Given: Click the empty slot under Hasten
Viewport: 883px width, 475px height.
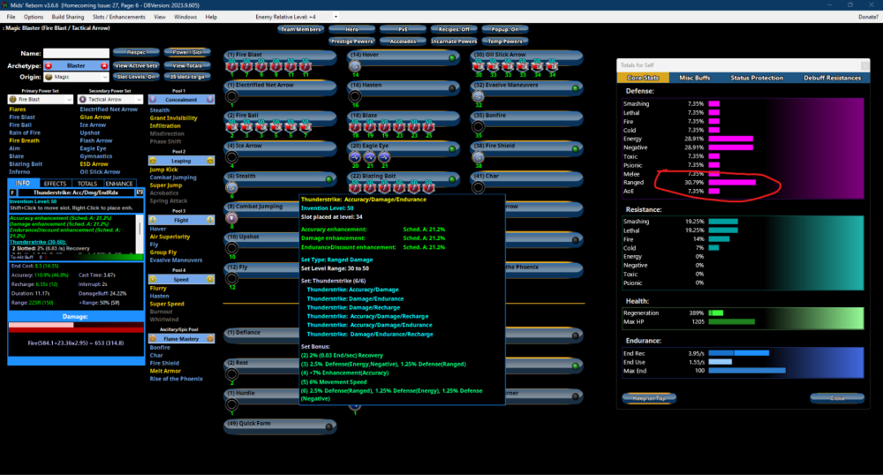Looking at the screenshot, I should [355, 96].
